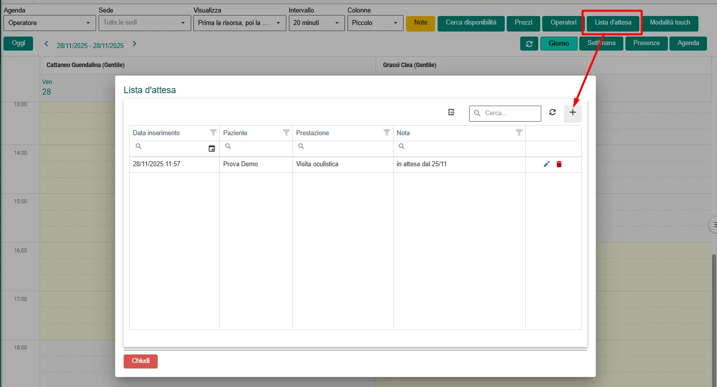
Task: Switch to the Presenze view
Action: pyautogui.click(x=646, y=44)
